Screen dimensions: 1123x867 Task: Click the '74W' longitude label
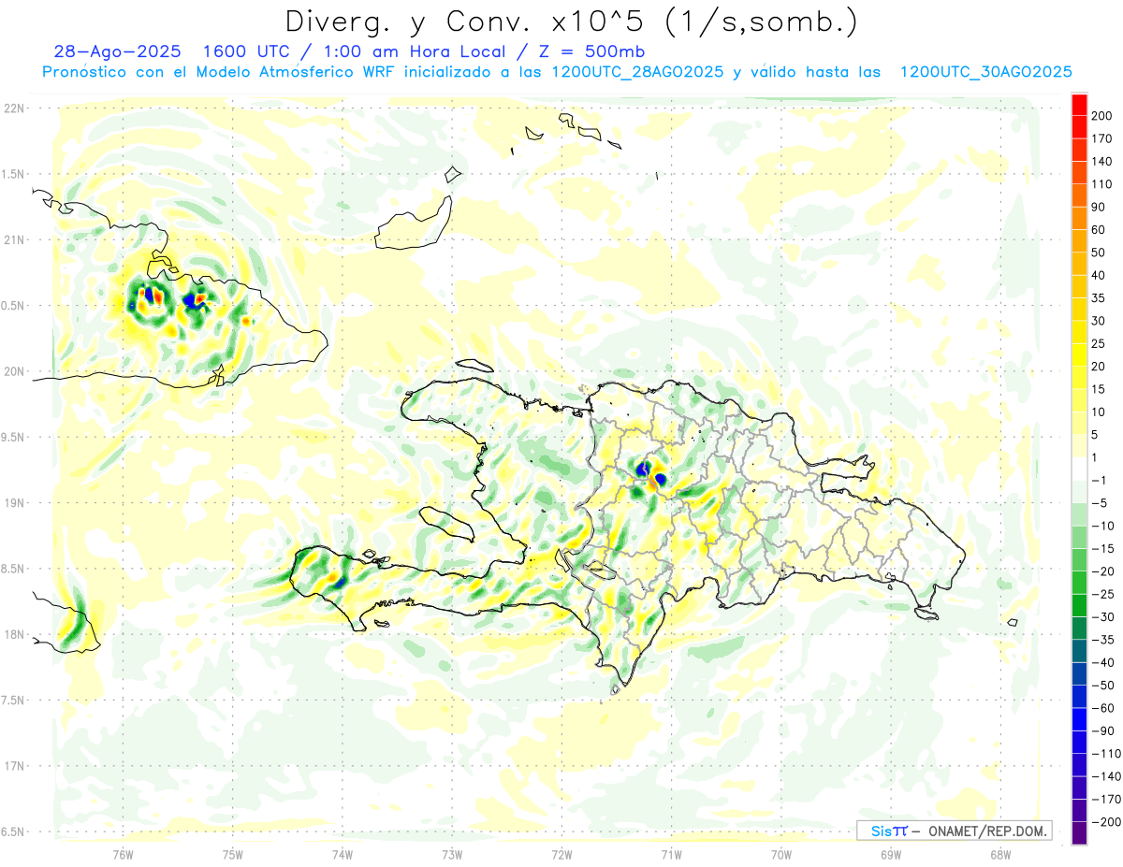(342, 854)
